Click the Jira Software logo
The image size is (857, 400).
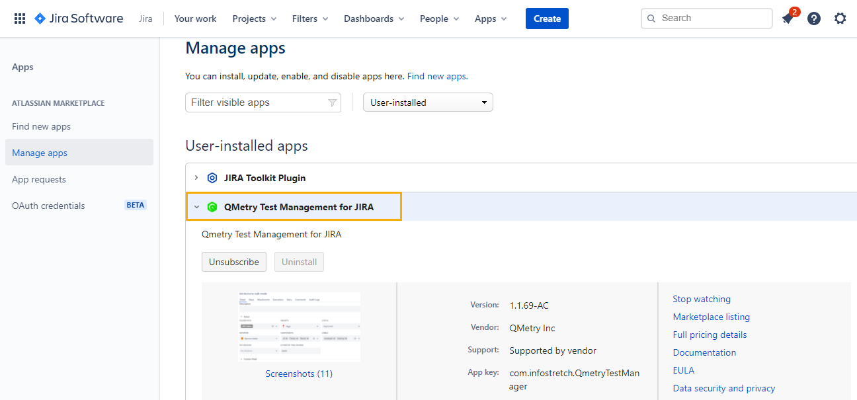(78, 18)
